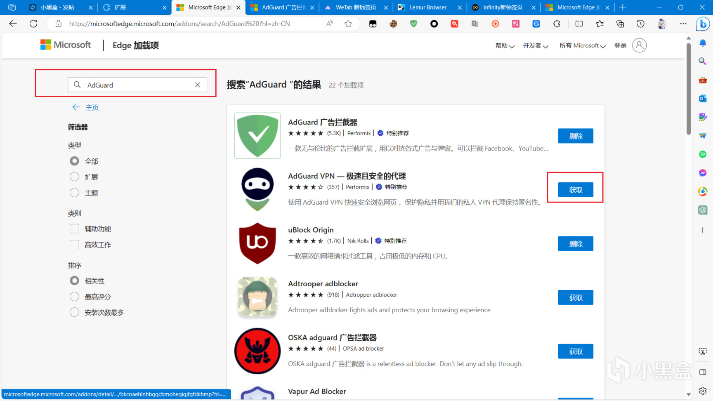The image size is (713, 401).
Task: Click the Read aloud icon in address bar
Action: (330, 24)
